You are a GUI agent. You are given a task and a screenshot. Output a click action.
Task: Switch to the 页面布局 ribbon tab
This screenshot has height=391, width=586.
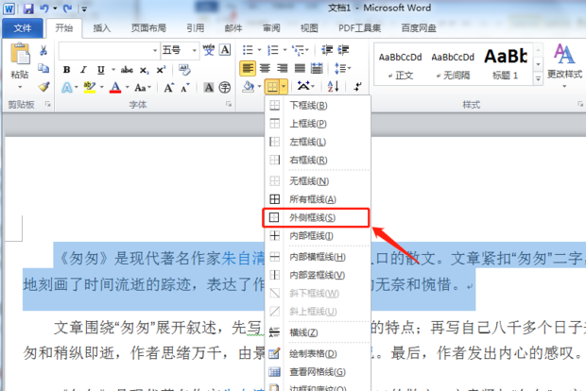[x=149, y=28]
